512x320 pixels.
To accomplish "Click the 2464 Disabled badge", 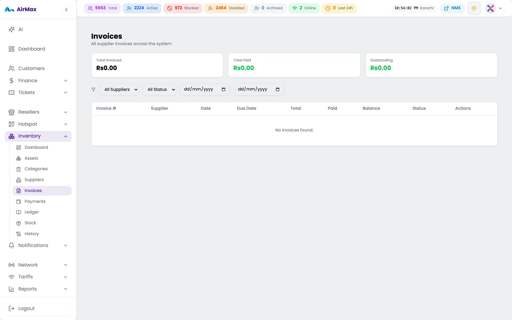I will coord(226,8).
